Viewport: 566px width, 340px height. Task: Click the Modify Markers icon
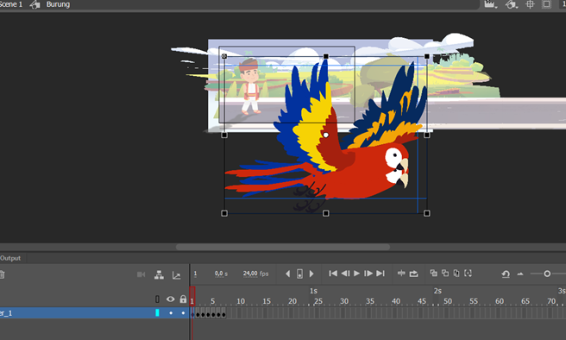point(469,274)
